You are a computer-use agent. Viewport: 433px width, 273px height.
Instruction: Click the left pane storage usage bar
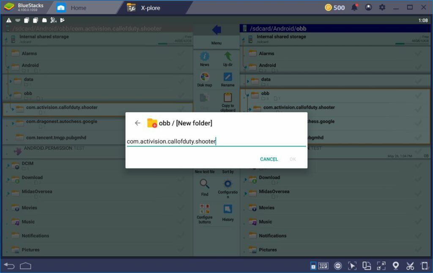175,43
